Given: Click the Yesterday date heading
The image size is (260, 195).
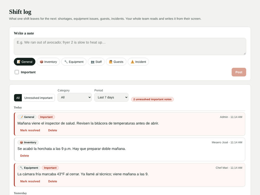Looking at the screenshot, I should [x=20, y=193].
